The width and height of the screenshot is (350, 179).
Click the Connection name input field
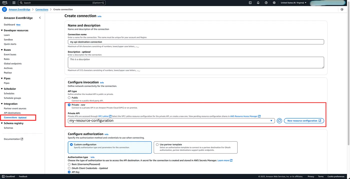click(x=196, y=42)
